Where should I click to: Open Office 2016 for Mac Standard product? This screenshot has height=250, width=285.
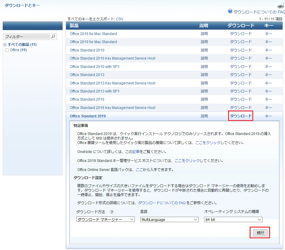tap(93, 34)
